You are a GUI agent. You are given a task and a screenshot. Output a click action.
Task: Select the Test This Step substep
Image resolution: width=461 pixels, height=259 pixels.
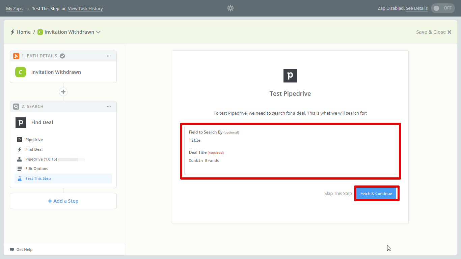coord(63,178)
